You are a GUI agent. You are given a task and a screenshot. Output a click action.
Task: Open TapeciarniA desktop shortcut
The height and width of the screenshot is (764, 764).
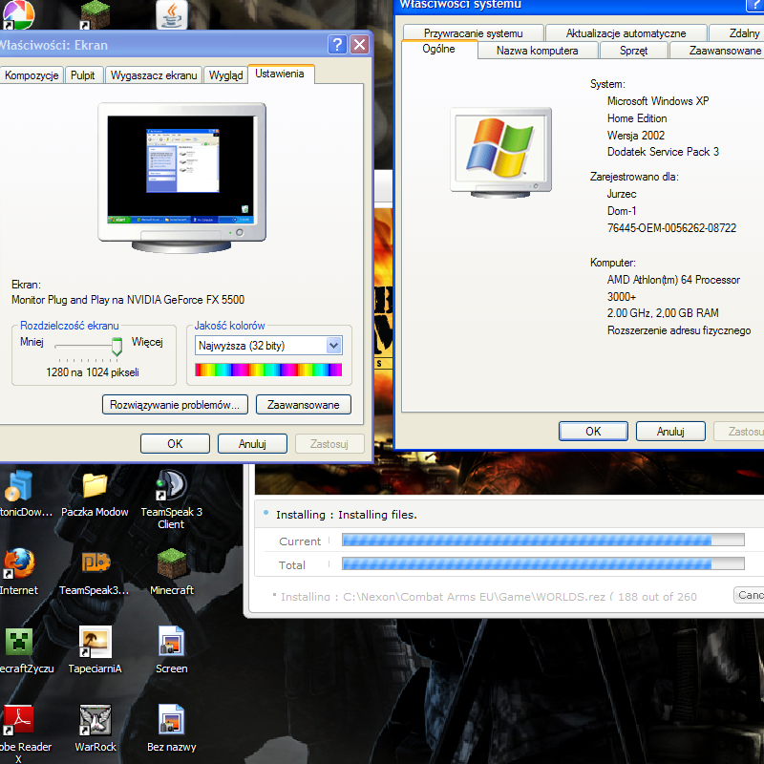pyautogui.click(x=95, y=642)
